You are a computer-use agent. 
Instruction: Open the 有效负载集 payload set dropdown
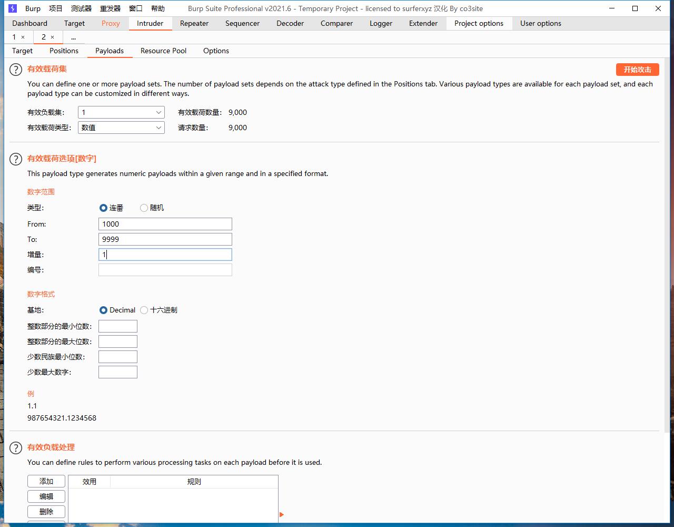pyautogui.click(x=121, y=112)
